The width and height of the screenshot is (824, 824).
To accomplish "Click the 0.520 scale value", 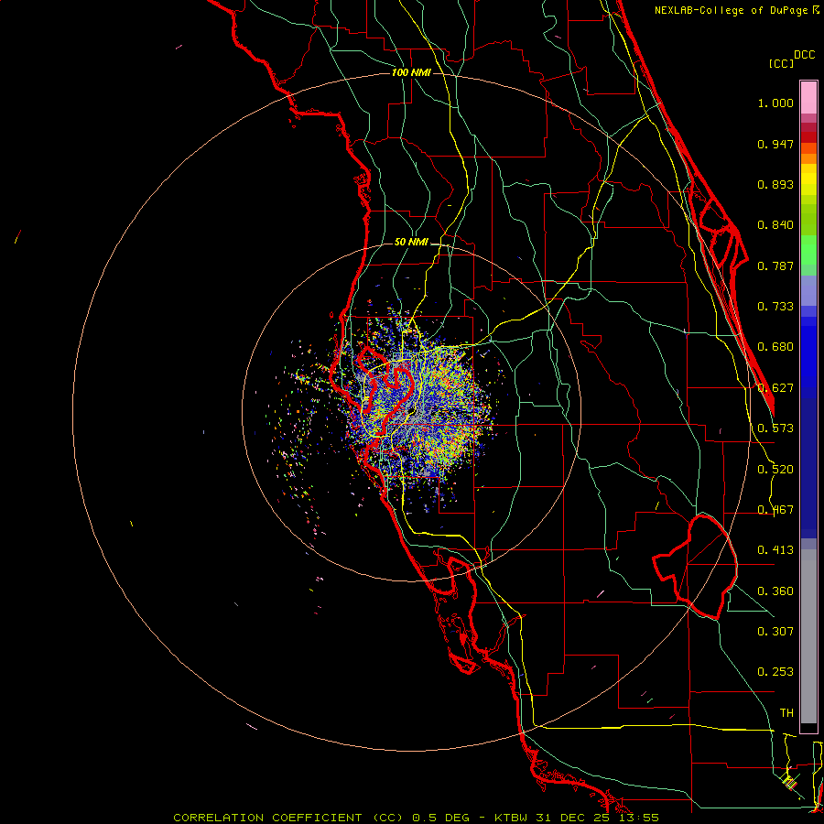I will (775, 470).
